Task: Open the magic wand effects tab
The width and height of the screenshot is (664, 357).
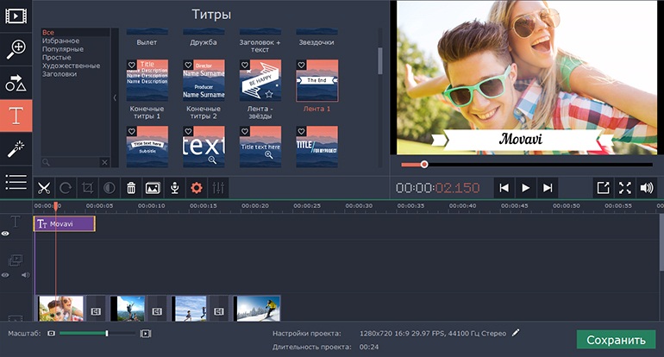Action: [16, 148]
